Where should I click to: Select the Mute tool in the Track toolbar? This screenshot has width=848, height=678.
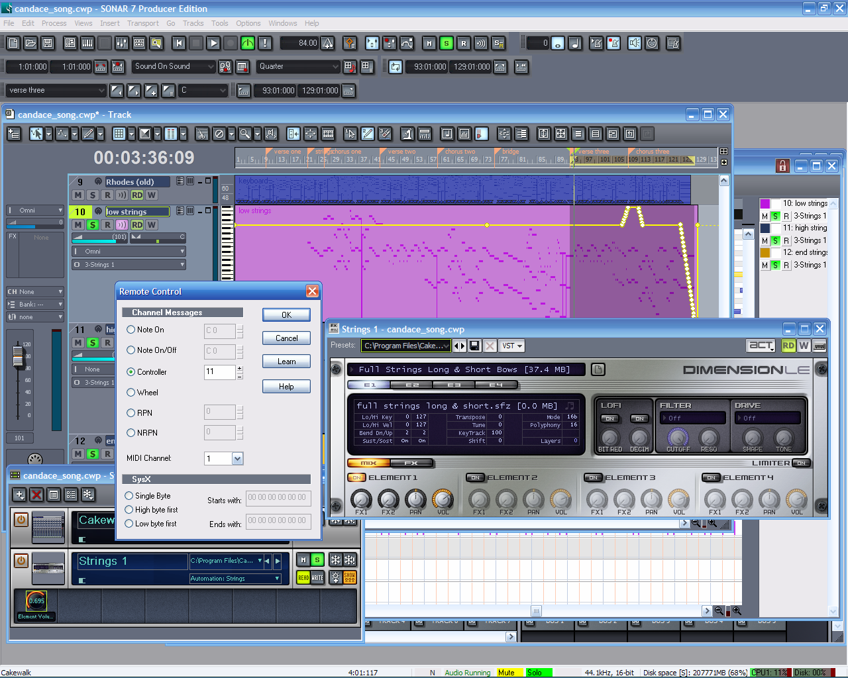pos(219,134)
